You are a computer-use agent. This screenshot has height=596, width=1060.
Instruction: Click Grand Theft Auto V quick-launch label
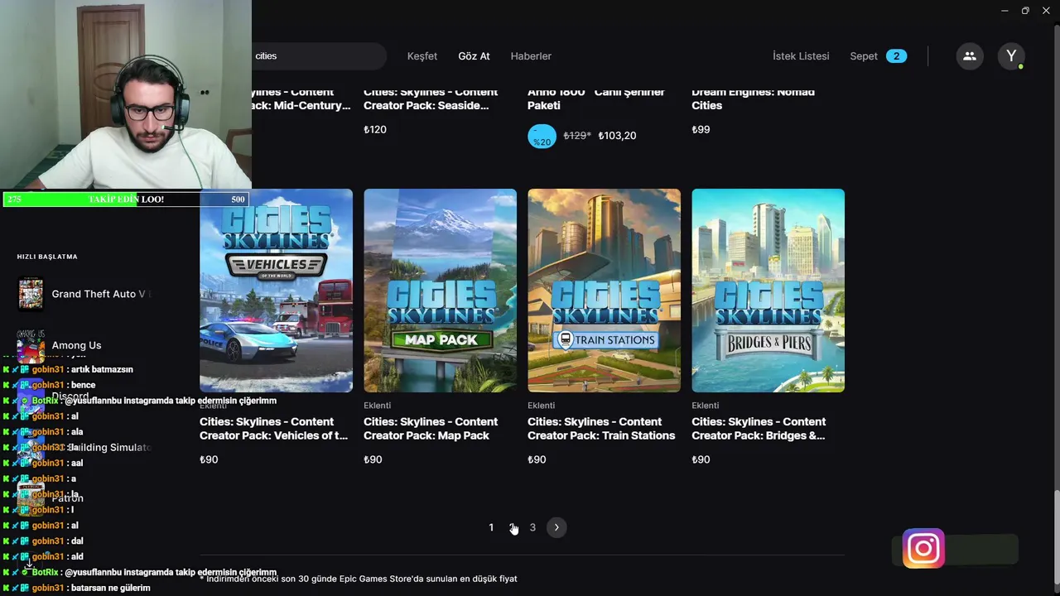100,294
